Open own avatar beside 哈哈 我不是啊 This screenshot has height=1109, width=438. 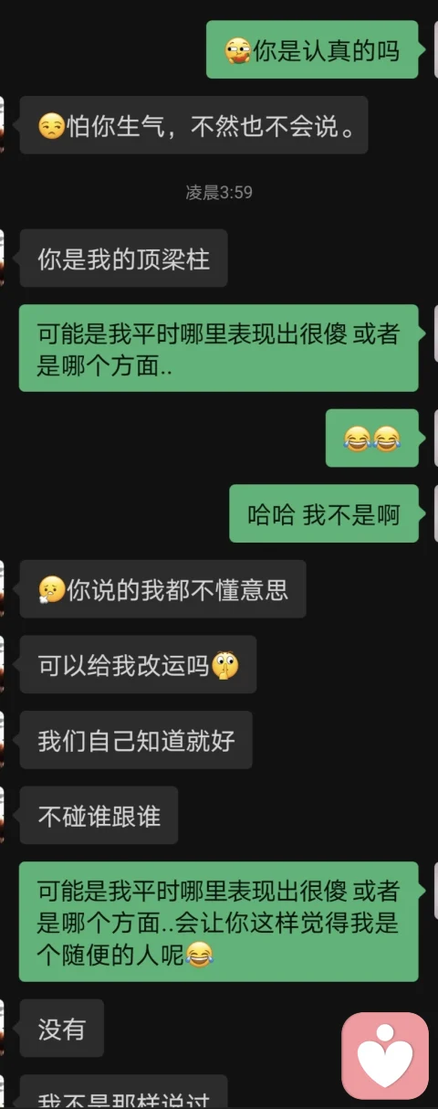click(x=436, y=514)
